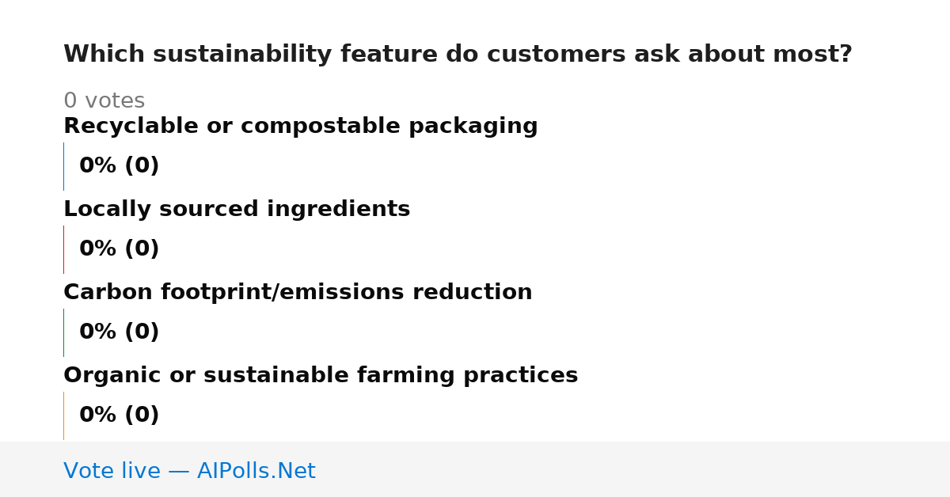Select Recyclable or compostable packaging option
Viewport: 950px width, 497px height.
[x=301, y=127]
